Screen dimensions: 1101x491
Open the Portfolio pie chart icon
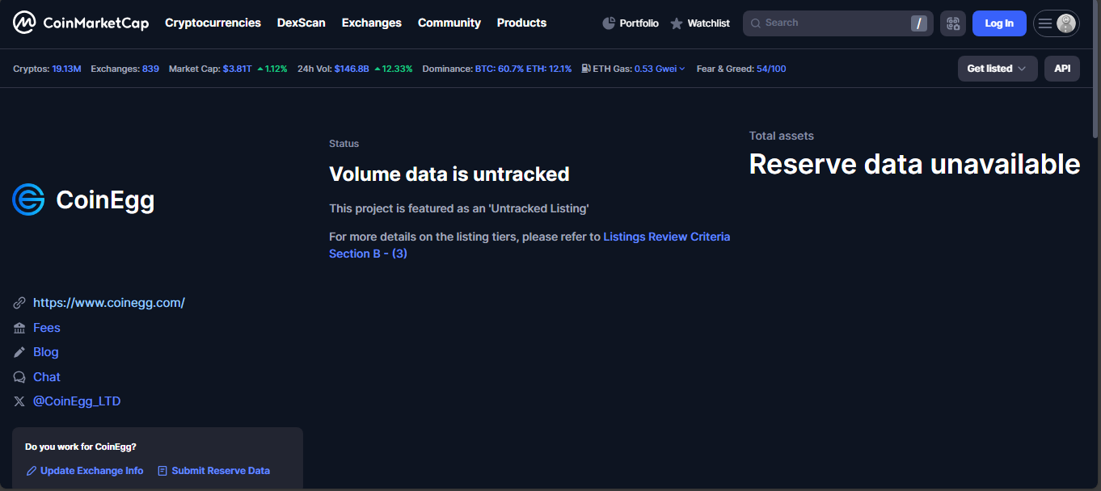pyautogui.click(x=609, y=23)
